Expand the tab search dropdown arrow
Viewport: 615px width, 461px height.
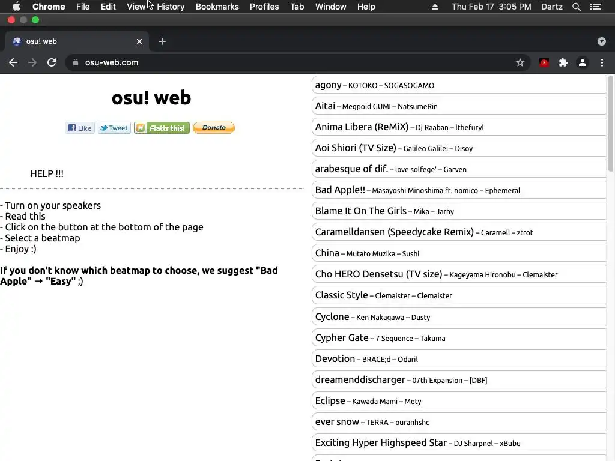[601, 41]
